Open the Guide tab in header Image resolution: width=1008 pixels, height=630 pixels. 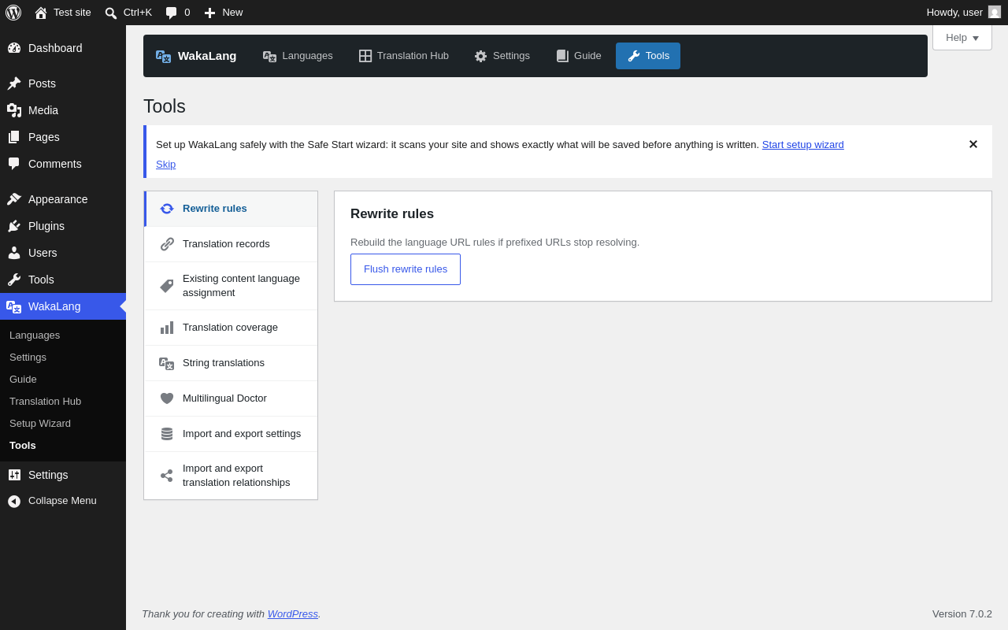(579, 56)
